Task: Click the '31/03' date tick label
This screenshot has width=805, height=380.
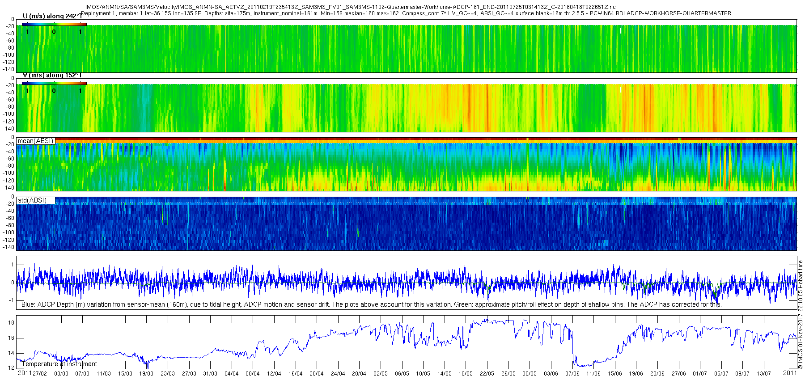Action: [x=210, y=374]
